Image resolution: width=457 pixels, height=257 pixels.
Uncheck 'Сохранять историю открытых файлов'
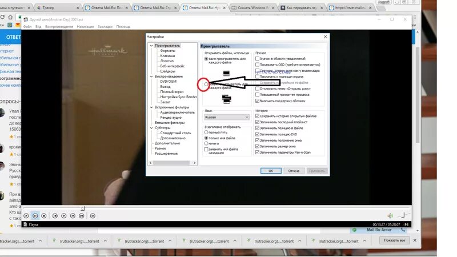click(258, 116)
